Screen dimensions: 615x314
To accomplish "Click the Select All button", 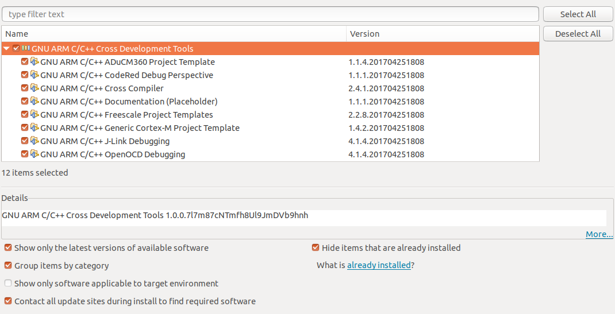I will pyautogui.click(x=578, y=14).
